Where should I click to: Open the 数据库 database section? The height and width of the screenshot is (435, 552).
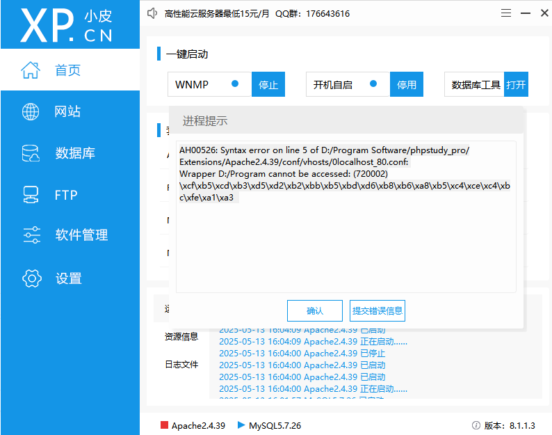(x=70, y=153)
